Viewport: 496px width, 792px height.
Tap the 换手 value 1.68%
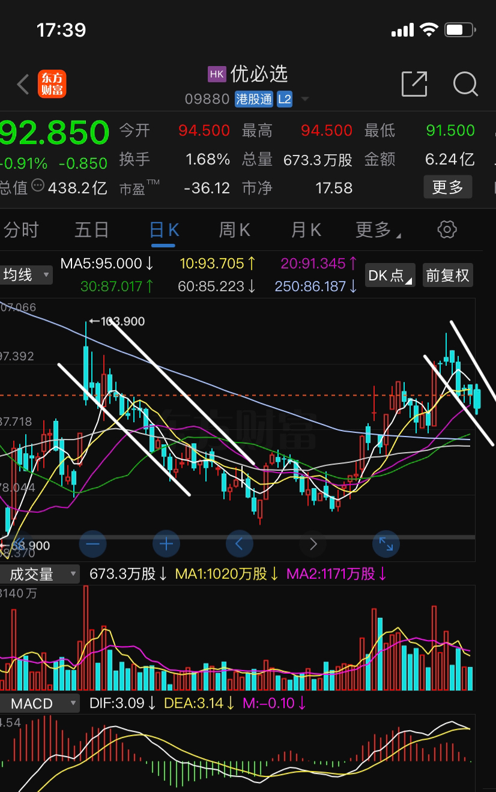(x=208, y=159)
